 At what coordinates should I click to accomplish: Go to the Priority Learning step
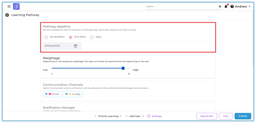click(108, 116)
